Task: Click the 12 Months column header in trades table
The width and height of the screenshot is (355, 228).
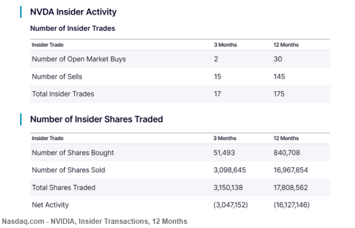Action: [x=286, y=45]
